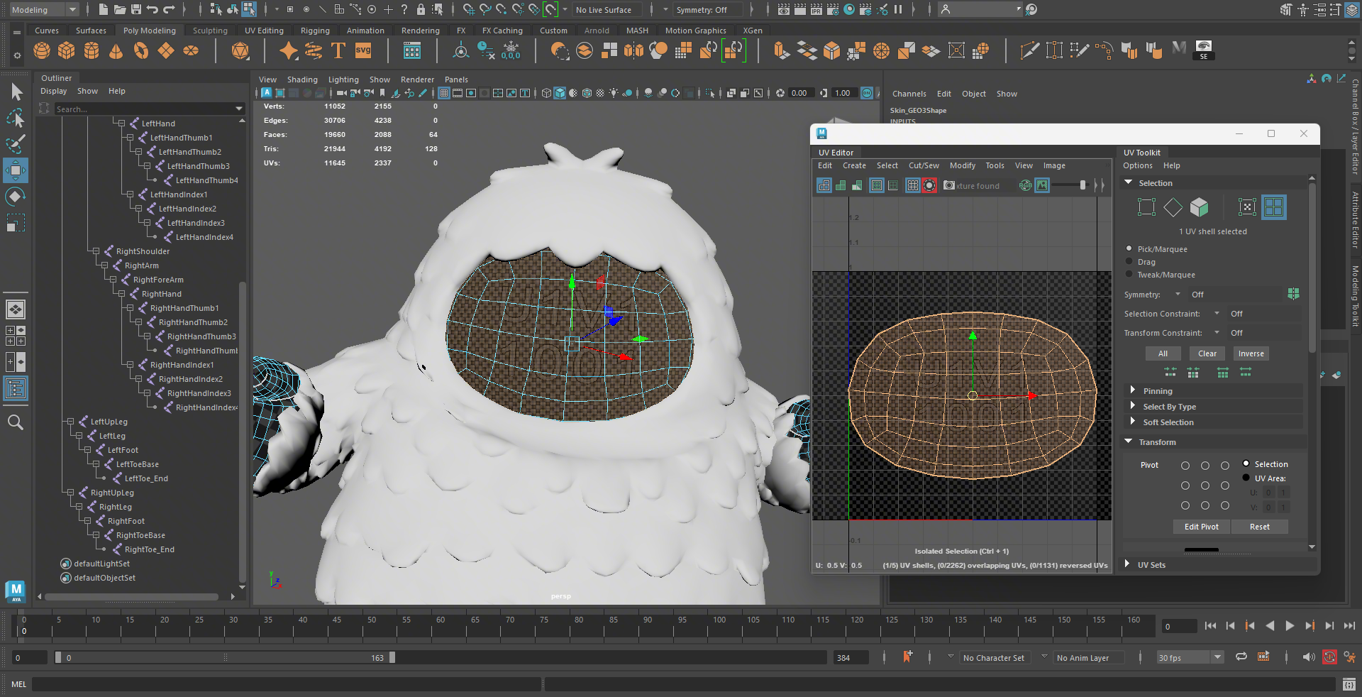This screenshot has height=697, width=1362.
Task: Click the UV shell selection mode icon
Action: click(x=1273, y=207)
